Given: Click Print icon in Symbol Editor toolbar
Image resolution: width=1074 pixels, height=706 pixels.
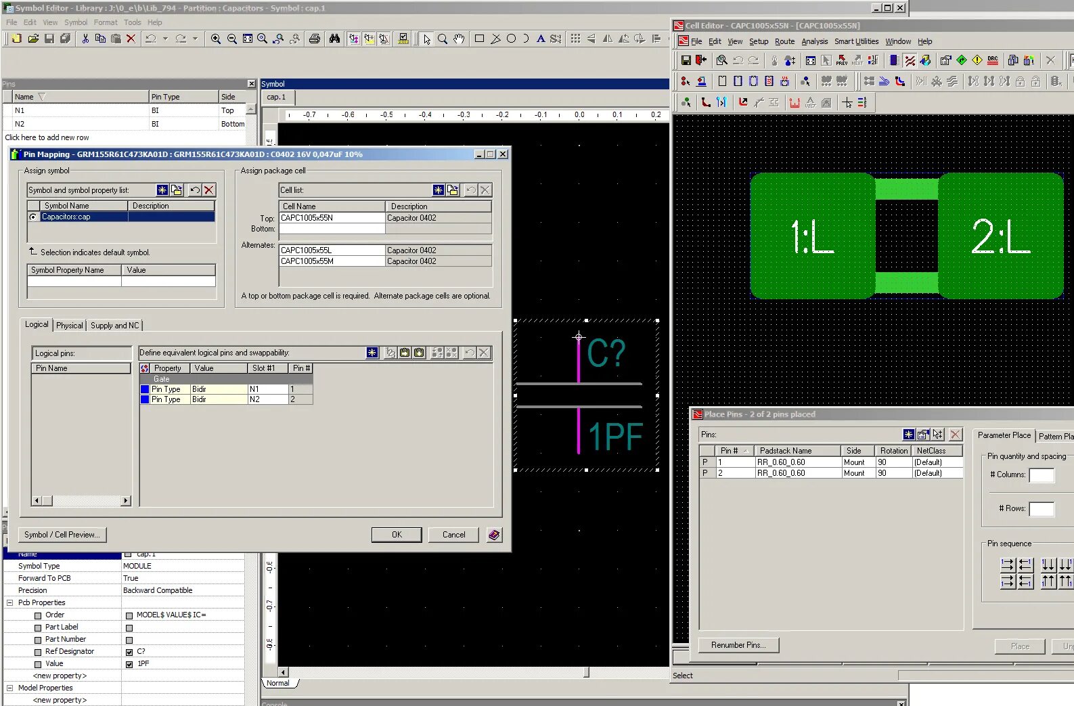Looking at the screenshot, I should 315,39.
